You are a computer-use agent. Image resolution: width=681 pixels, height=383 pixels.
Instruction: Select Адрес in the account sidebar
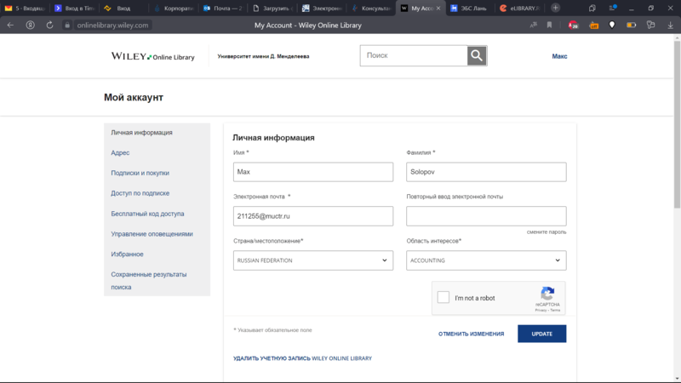[120, 153]
